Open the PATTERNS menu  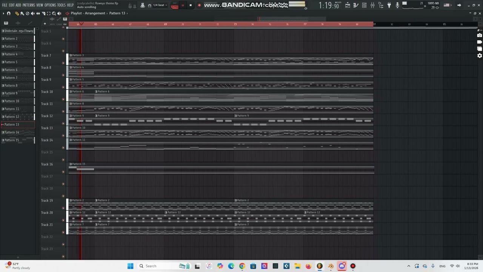(x=29, y=5)
